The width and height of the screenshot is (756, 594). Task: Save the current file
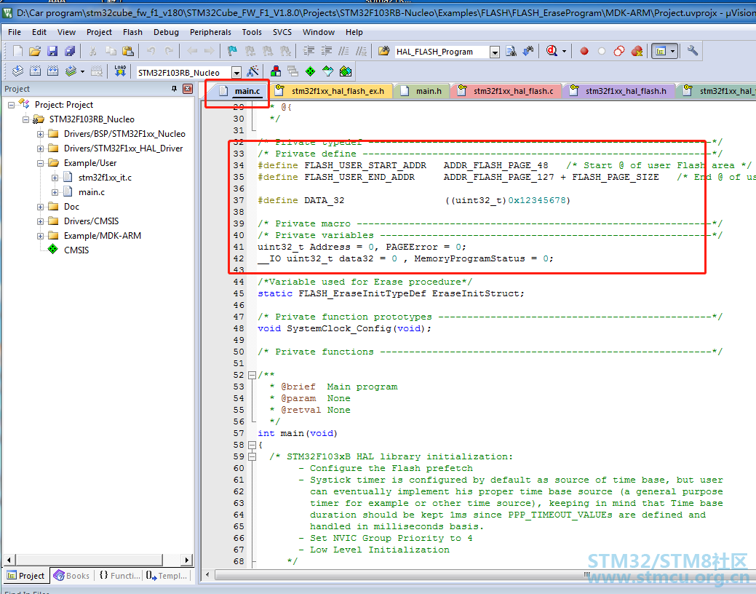(x=52, y=51)
